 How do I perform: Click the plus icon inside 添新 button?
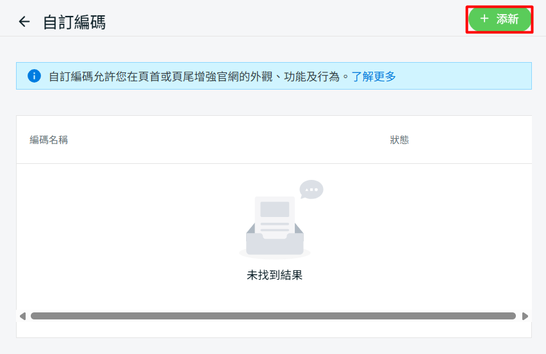pos(484,19)
